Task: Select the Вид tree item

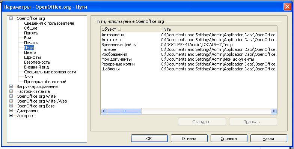Action: [28, 38]
